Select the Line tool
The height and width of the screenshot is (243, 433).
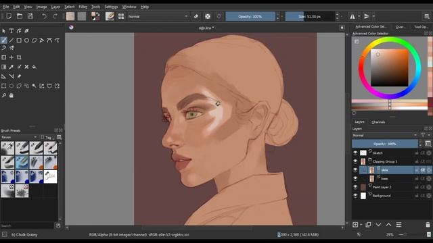pyautogui.click(x=12, y=40)
